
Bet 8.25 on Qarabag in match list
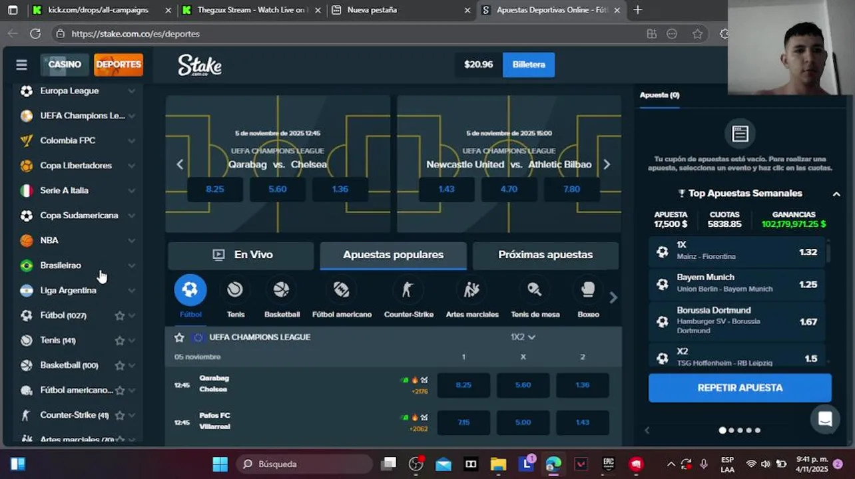click(x=463, y=385)
